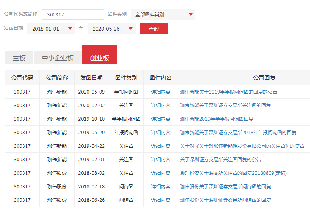Screen dimensions: 310x211
Task: Click the date cell 2019-10-10
Action: pos(92,119)
